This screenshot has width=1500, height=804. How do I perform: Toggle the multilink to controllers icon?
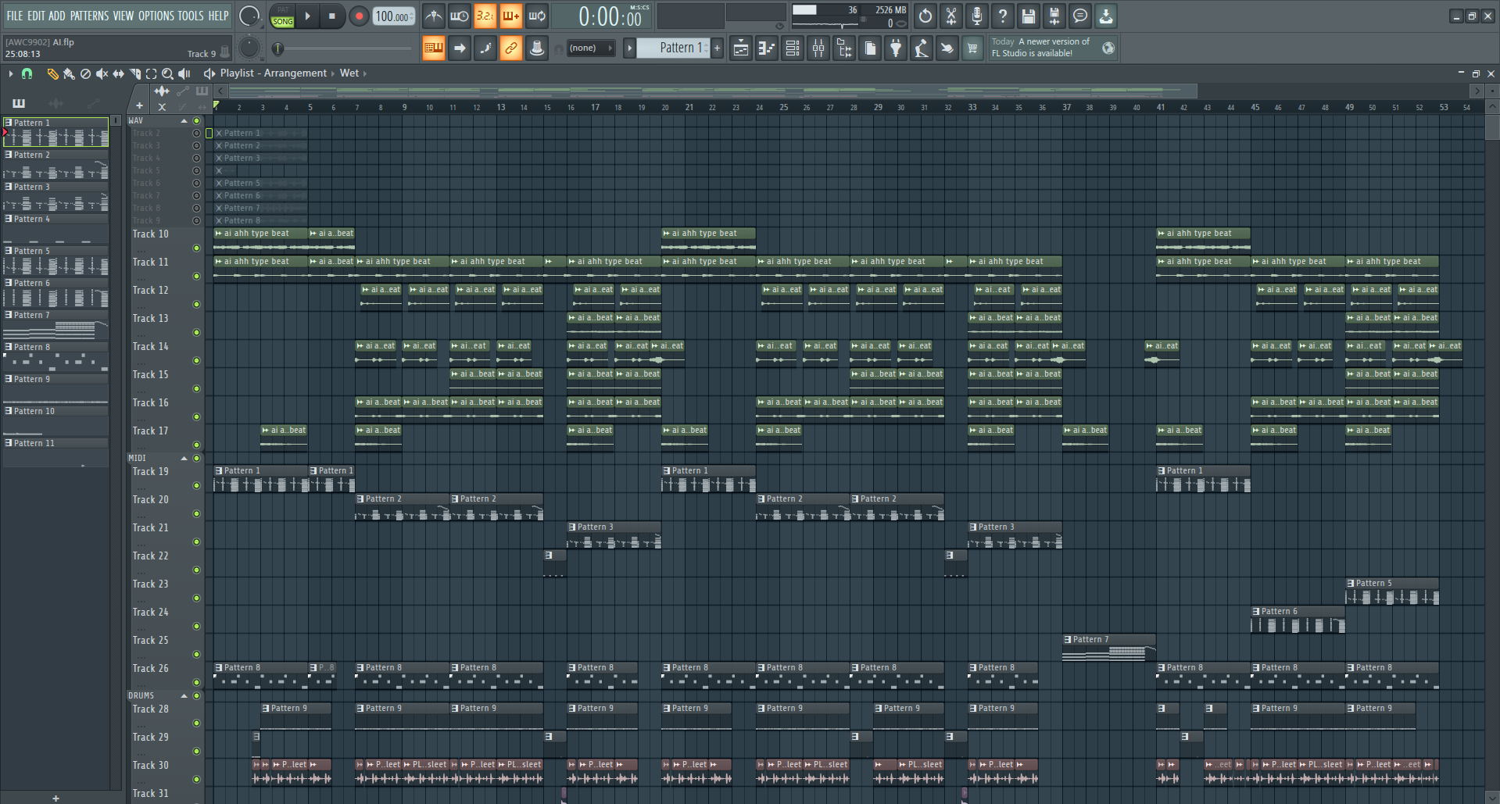pyautogui.click(x=511, y=48)
